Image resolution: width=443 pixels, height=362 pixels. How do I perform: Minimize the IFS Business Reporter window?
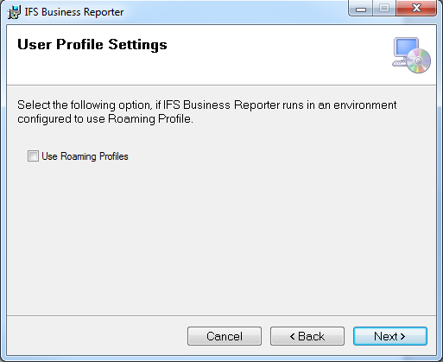(361, 9)
